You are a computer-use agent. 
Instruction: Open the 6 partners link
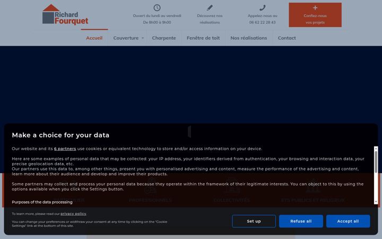click(x=65, y=149)
